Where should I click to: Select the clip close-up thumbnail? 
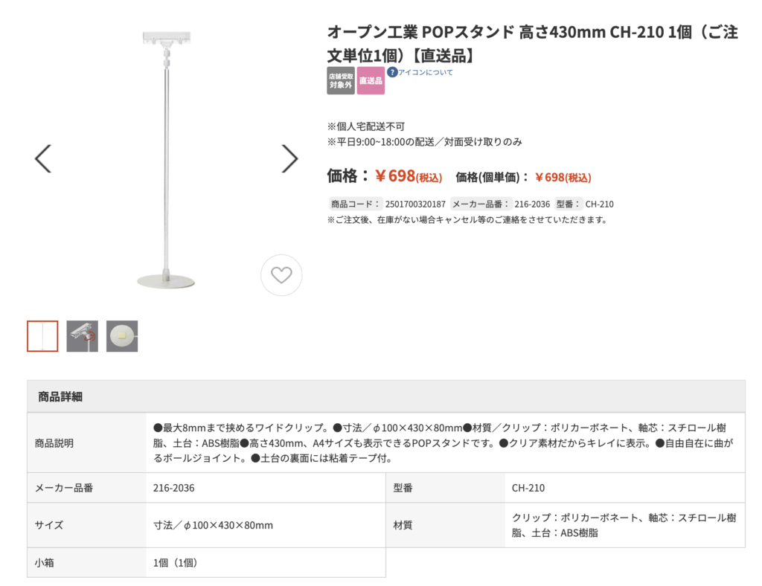[82, 336]
